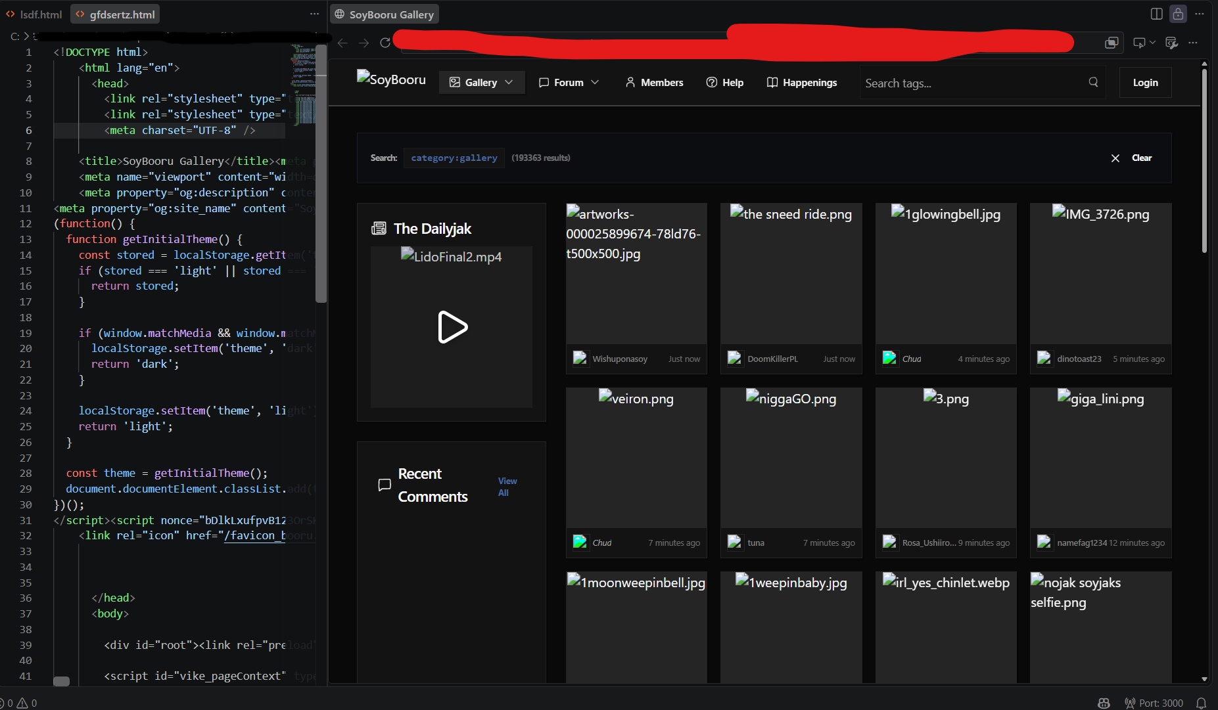
Task: Click the devtools inspect icon in toolbar
Action: click(1171, 43)
